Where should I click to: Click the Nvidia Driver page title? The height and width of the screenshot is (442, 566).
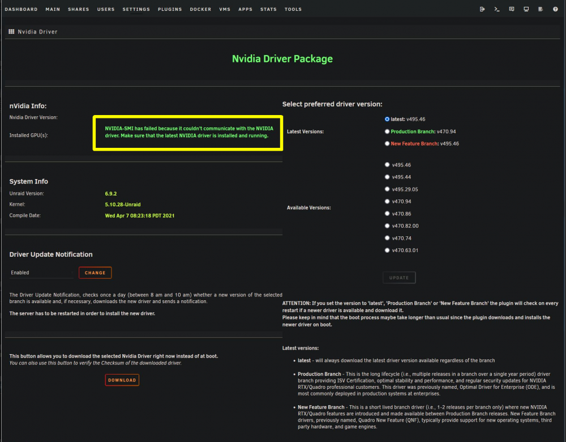coord(37,32)
